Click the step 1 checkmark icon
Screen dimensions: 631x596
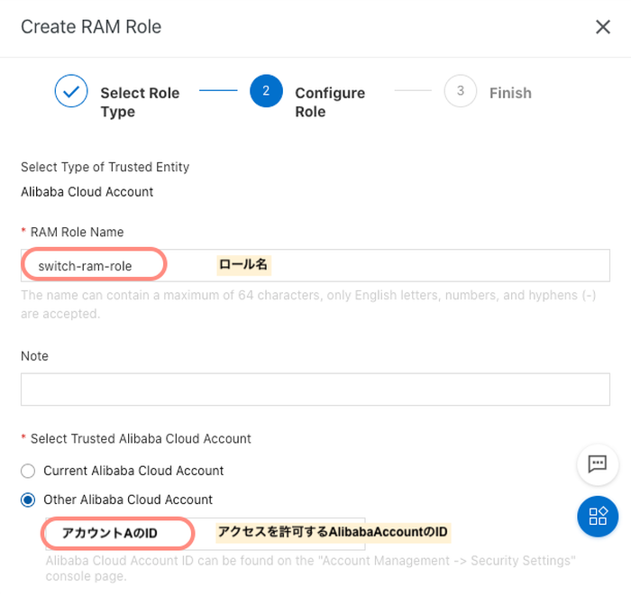point(71,92)
